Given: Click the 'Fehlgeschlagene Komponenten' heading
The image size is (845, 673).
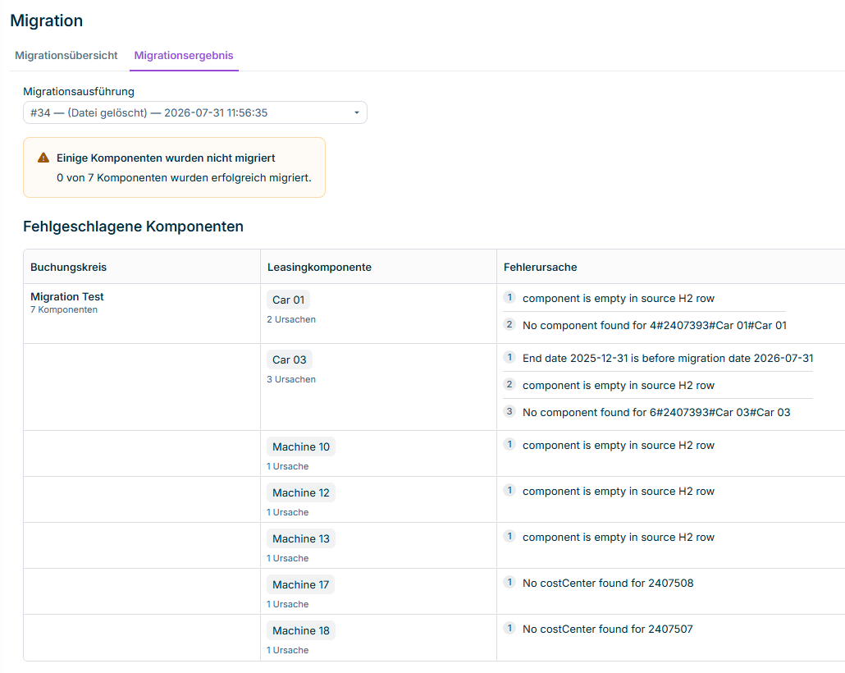Looking at the screenshot, I should 133,227.
